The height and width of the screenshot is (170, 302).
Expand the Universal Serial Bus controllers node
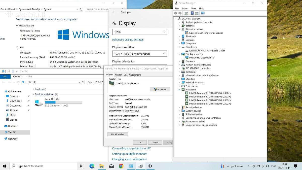[x=179, y=125]
